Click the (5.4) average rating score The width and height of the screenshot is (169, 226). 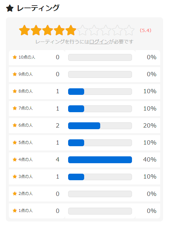[145, 30]
